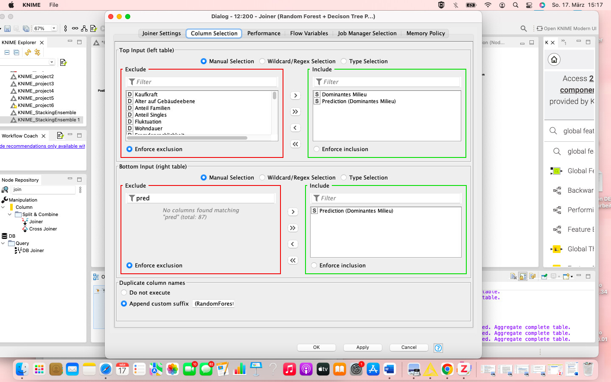Click the auto-layout nodes toolbar icon
The width and height of the screenshot is (611, 382).
(x=84, y=28)
